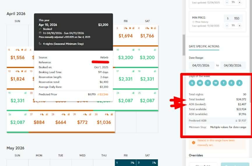Click the bar chart icon on April 26

(25, 114)
